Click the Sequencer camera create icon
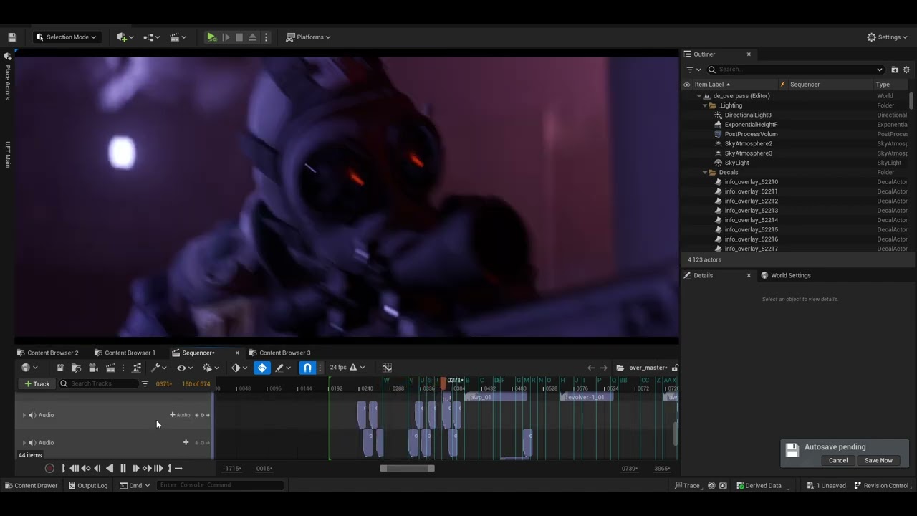Image resolution: width=917 pixels, height=516 pixels. [93, 368]
